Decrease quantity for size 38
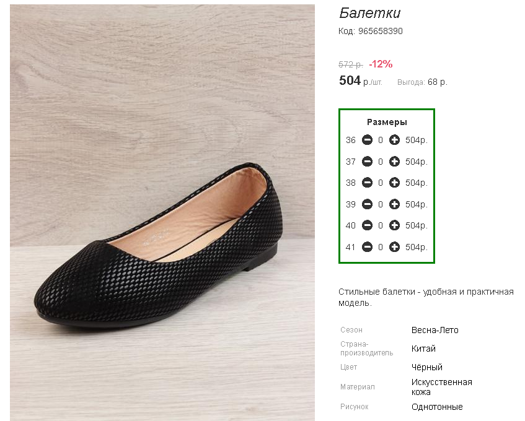This screenshot has width=525, height=421. pyautogui.click(x=367, y=183)
